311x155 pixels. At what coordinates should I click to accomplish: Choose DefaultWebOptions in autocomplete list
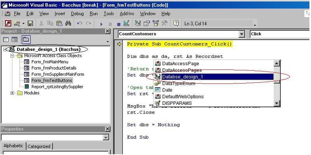coord(183,97)
